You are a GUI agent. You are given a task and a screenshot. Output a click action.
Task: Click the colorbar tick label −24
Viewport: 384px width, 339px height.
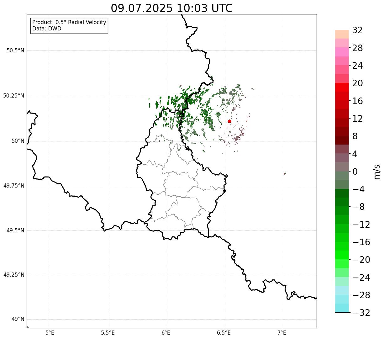coord(361,278)
